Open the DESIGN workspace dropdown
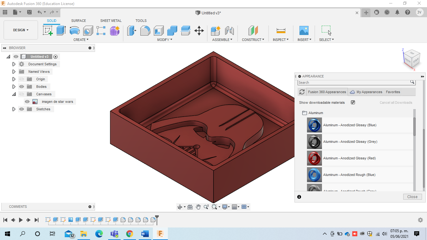Screen dimensions: 427x240 [21, 30]
